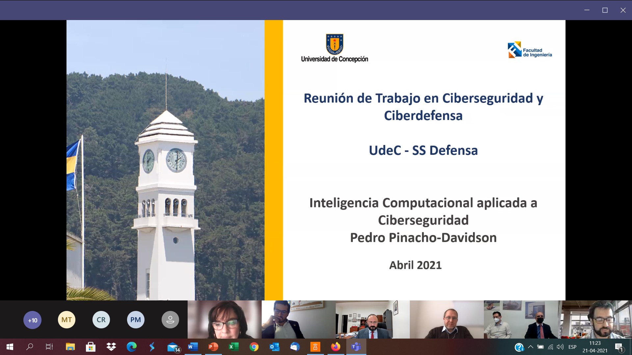Screen dimensions: 632x355
Task: Select participant avatar CR
Action: [101, 320]
